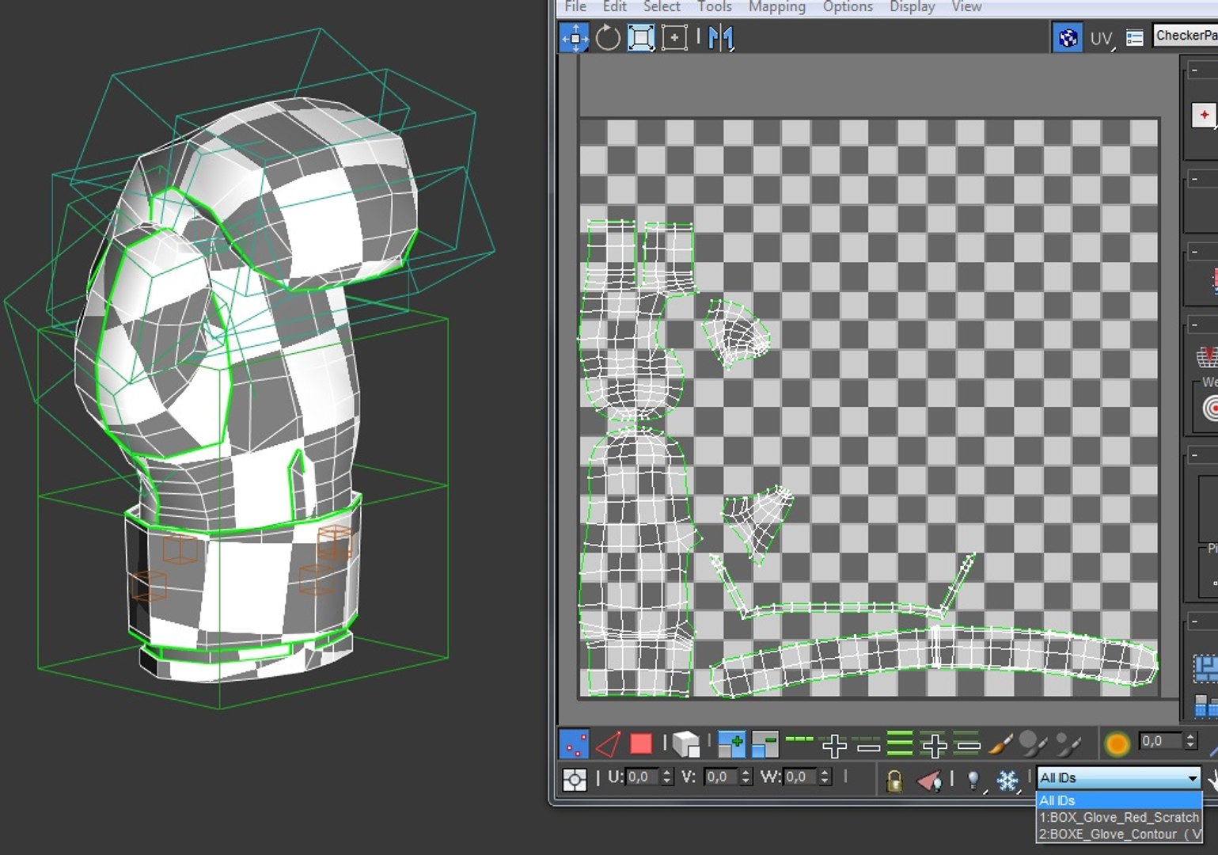This screenshot has height=855, width=1218.
Task: Click the Pack blue layout icon
Action: click(1206, 669)
